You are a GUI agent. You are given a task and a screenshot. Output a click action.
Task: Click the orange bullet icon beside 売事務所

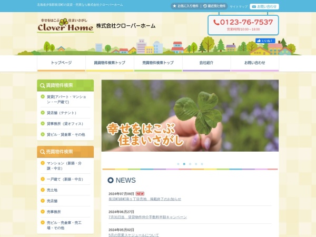click(x=43, y=212)
